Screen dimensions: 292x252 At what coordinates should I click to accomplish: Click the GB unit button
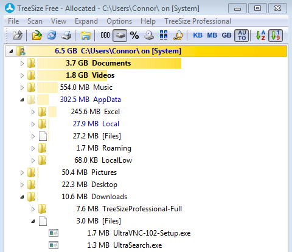226,35
